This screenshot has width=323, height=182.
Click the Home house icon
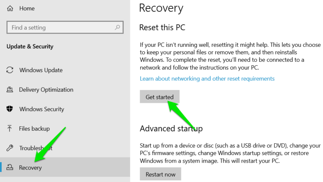(10, 8)
